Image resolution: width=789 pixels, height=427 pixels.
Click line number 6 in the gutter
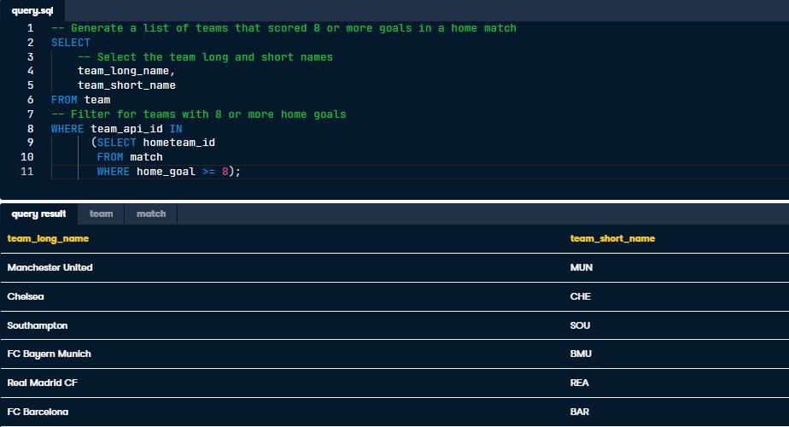[30, 100]
